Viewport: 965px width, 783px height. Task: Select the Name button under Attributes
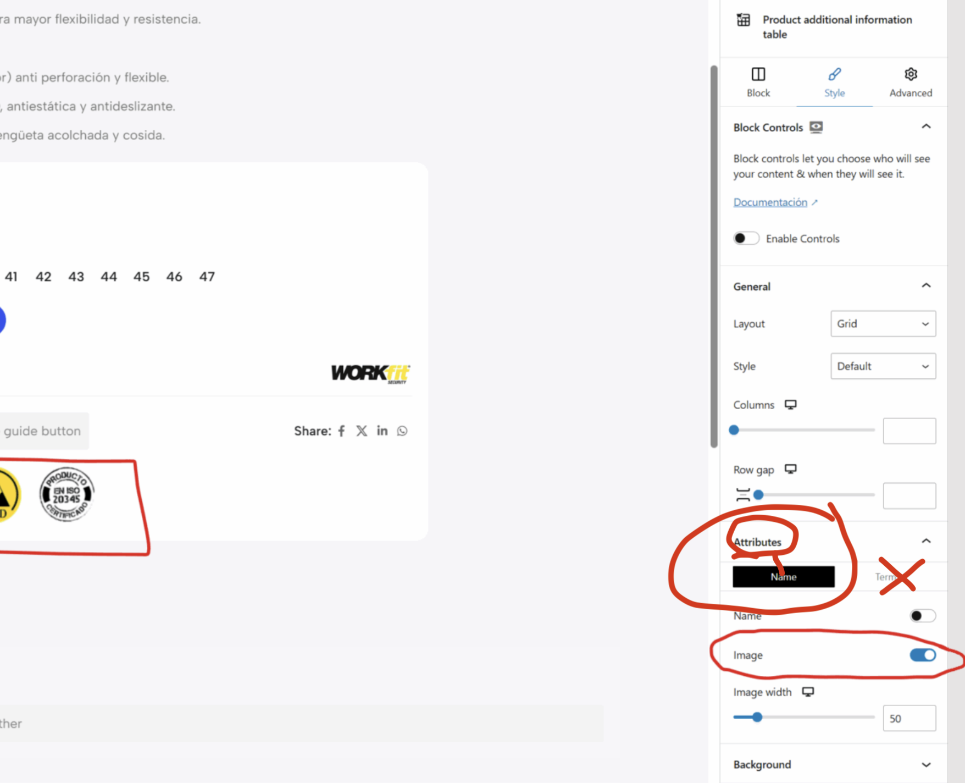tap(783, 577)
